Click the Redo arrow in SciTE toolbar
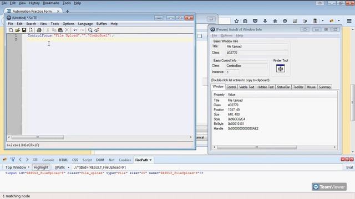Screen dimensions: 355x199 pos(82,30)
